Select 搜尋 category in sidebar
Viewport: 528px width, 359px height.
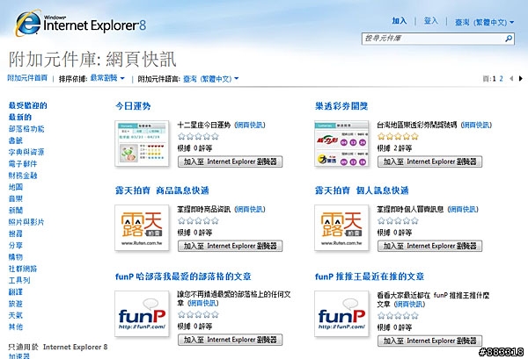tap(16, 233)
